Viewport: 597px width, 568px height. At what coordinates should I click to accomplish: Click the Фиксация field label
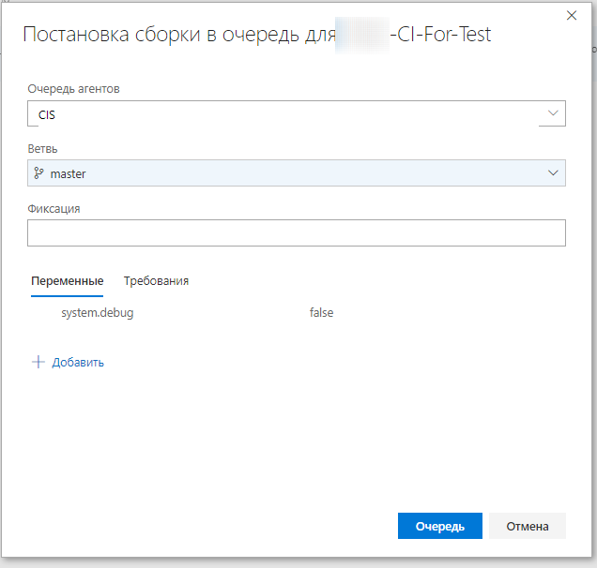tap(54, 209)
